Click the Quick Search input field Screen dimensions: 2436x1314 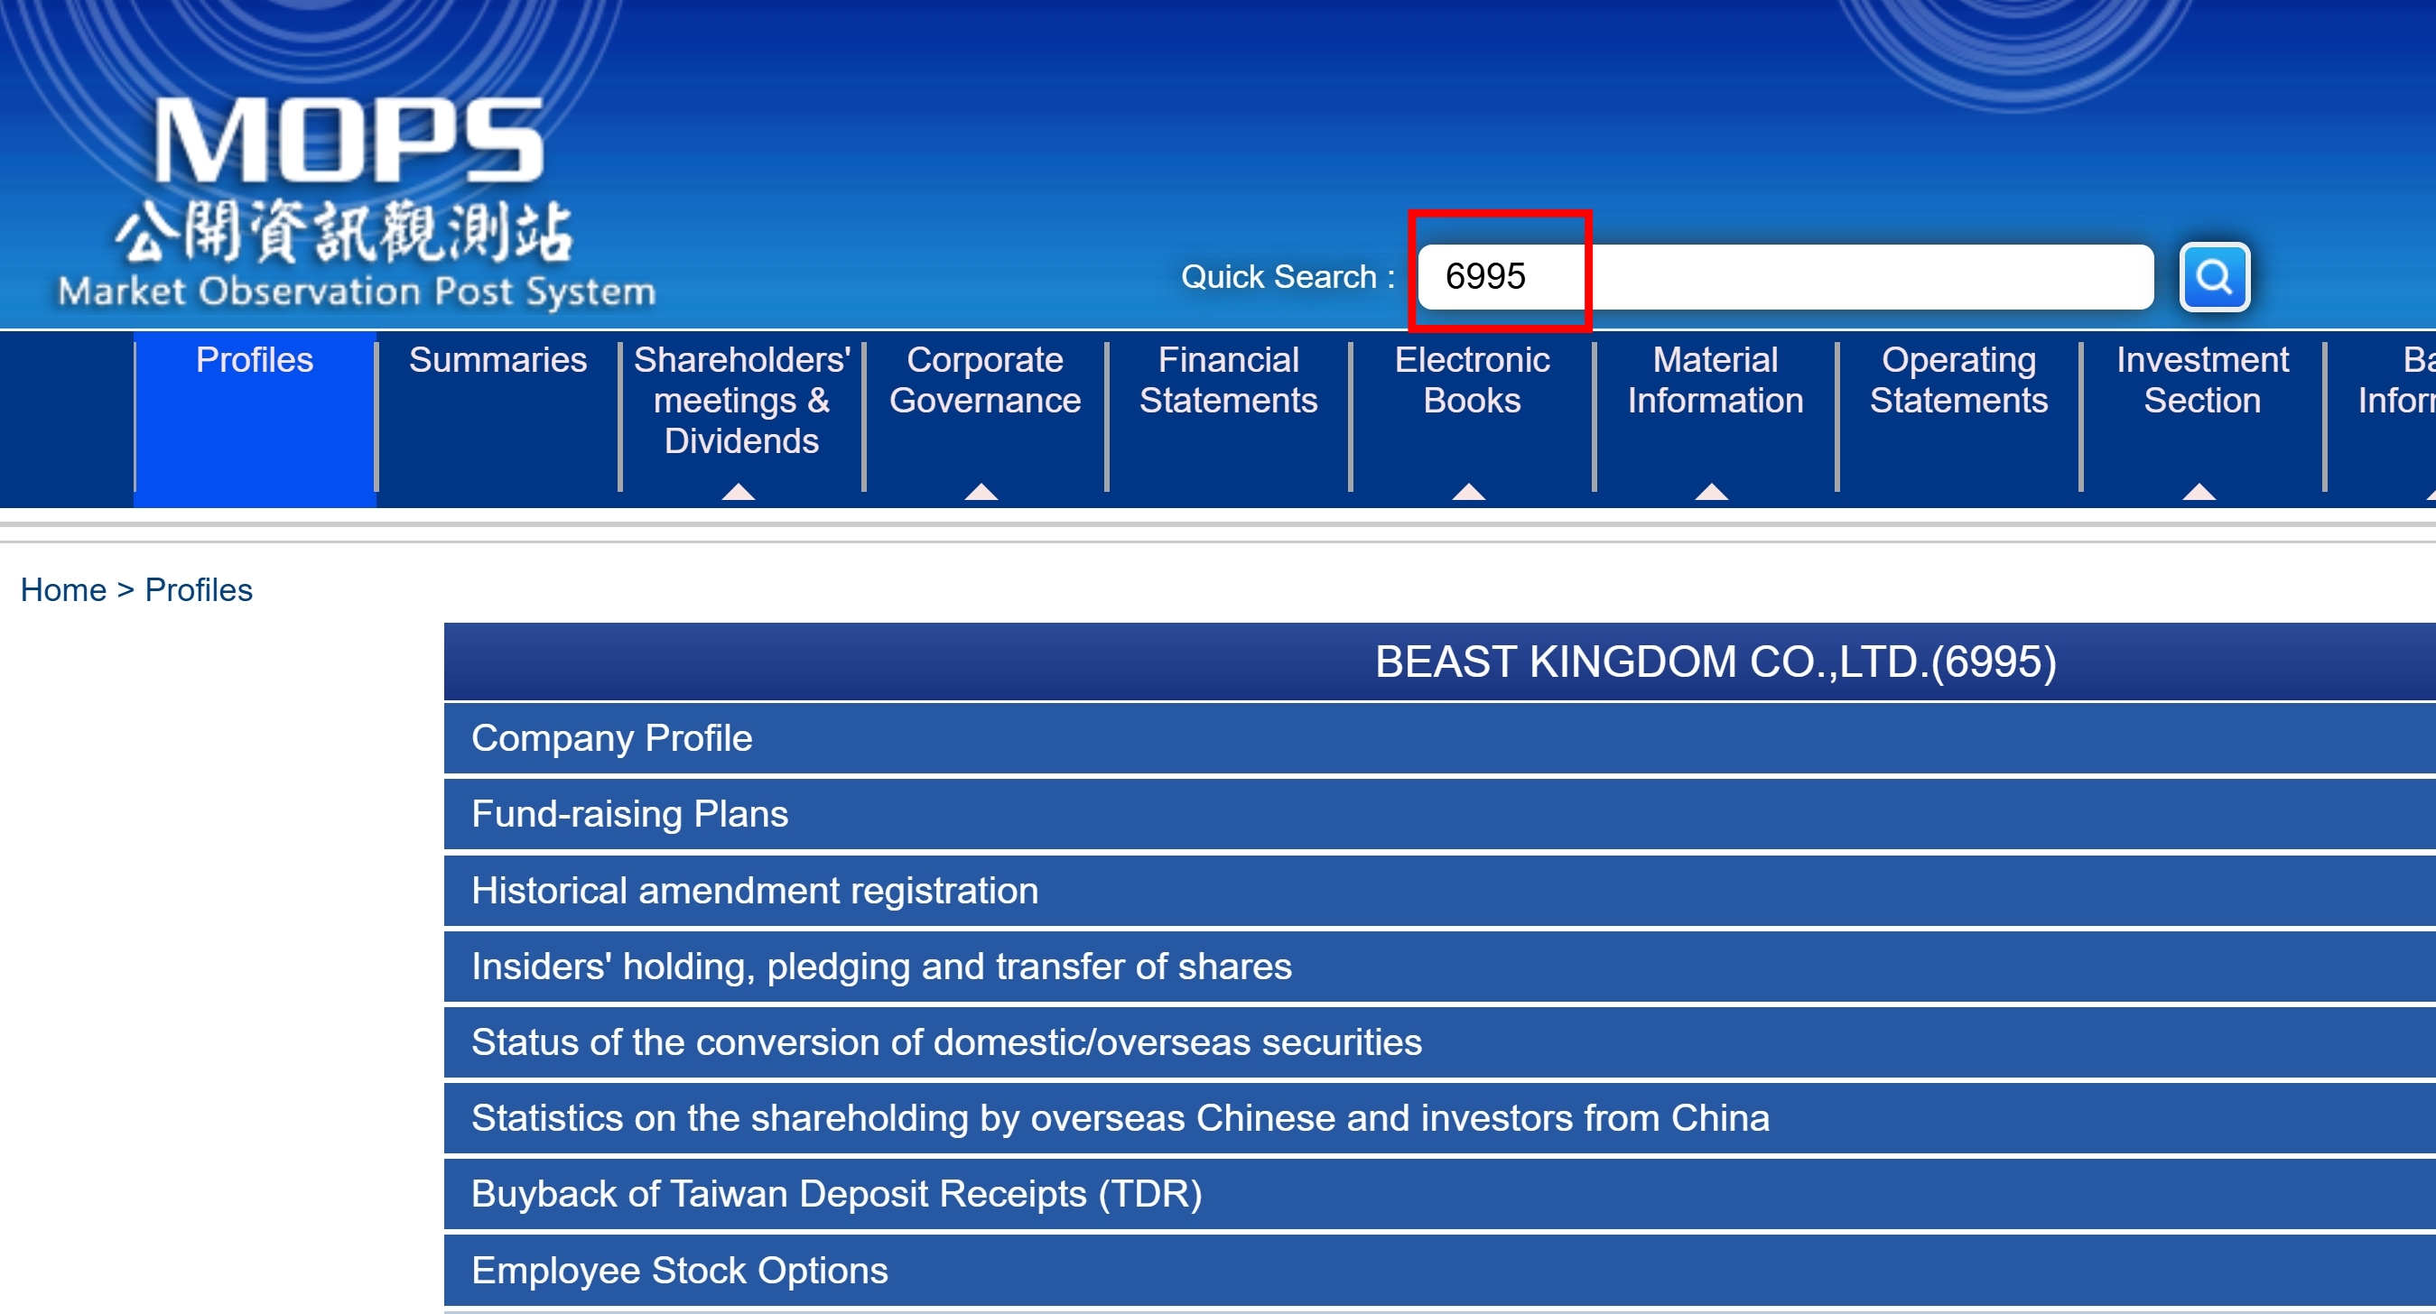click(1785, 276)
